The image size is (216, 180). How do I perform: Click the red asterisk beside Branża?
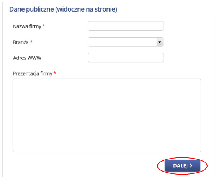click(x=31, y=41)
